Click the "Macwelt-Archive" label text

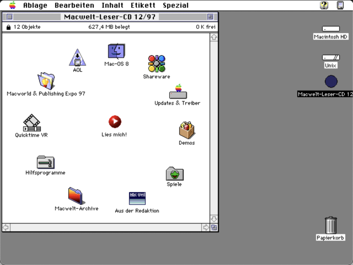tap(77, 209)
